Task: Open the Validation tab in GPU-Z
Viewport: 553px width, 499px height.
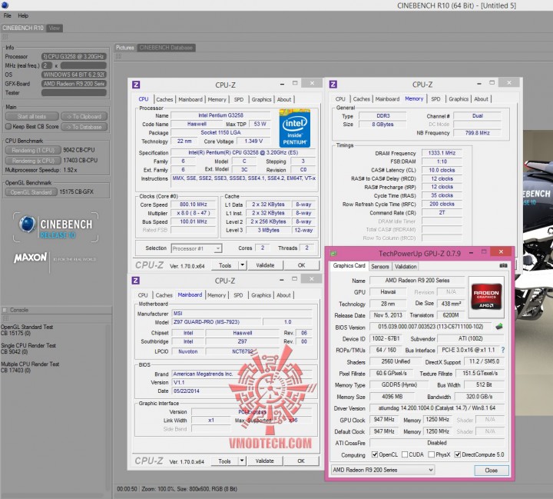Action: point(406,267)
